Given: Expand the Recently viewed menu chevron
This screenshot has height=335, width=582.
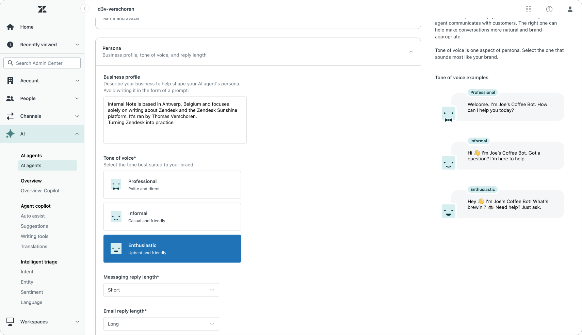Looking at the screenshot, I should point(77,45).
